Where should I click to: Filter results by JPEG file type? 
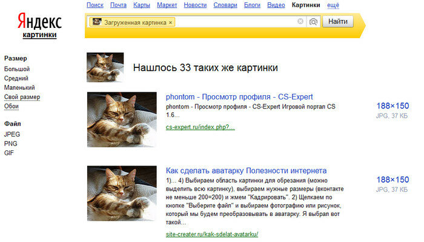(x=12, y=134)
